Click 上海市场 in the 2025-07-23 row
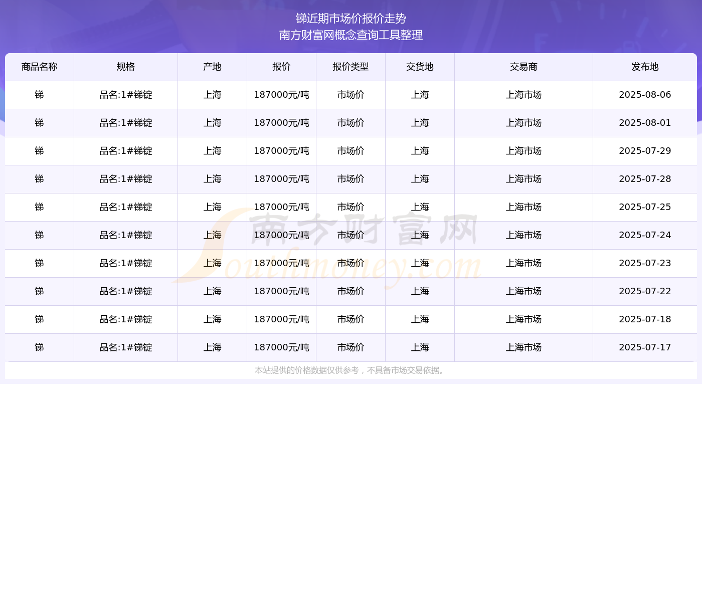 tap(523, 263)
